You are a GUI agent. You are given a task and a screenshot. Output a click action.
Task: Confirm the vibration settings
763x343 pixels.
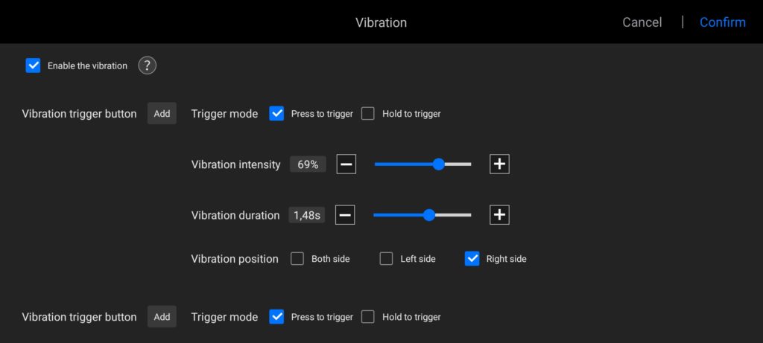tap(722, 22)
